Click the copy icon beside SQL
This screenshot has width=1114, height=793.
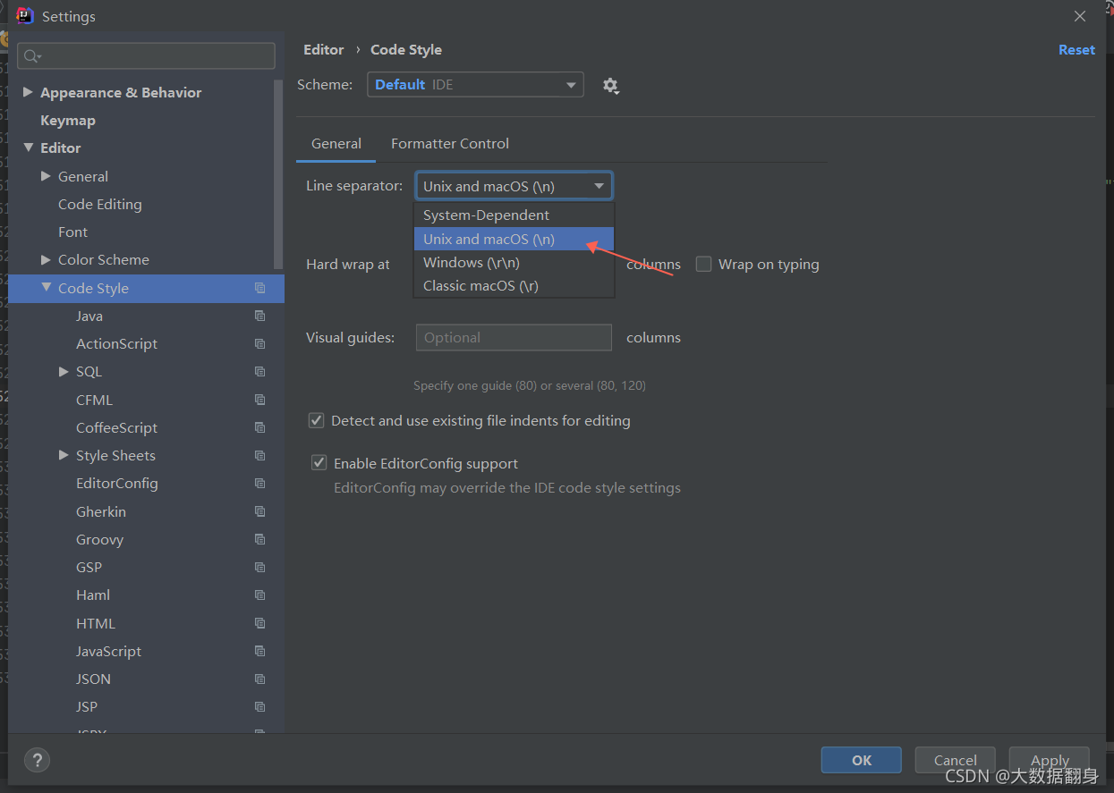pyautogui.click(x=260, y=371)
